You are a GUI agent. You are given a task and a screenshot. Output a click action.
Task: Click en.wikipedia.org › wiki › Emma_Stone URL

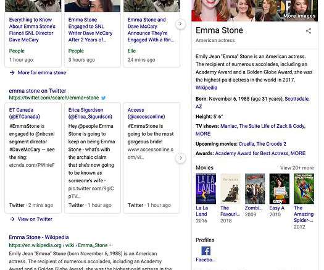58,245
